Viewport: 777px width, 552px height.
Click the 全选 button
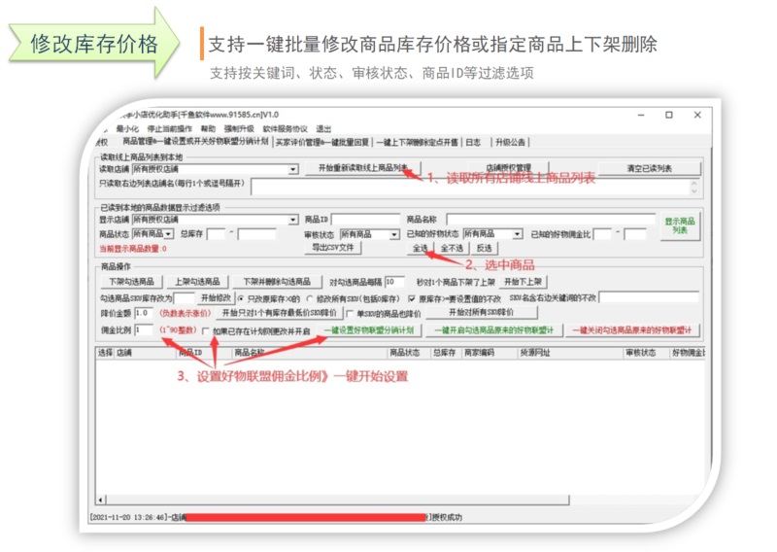tap(420, 248)
